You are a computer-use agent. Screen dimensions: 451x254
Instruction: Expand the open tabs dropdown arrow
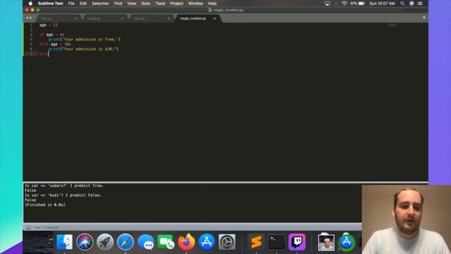coord(424,18)
